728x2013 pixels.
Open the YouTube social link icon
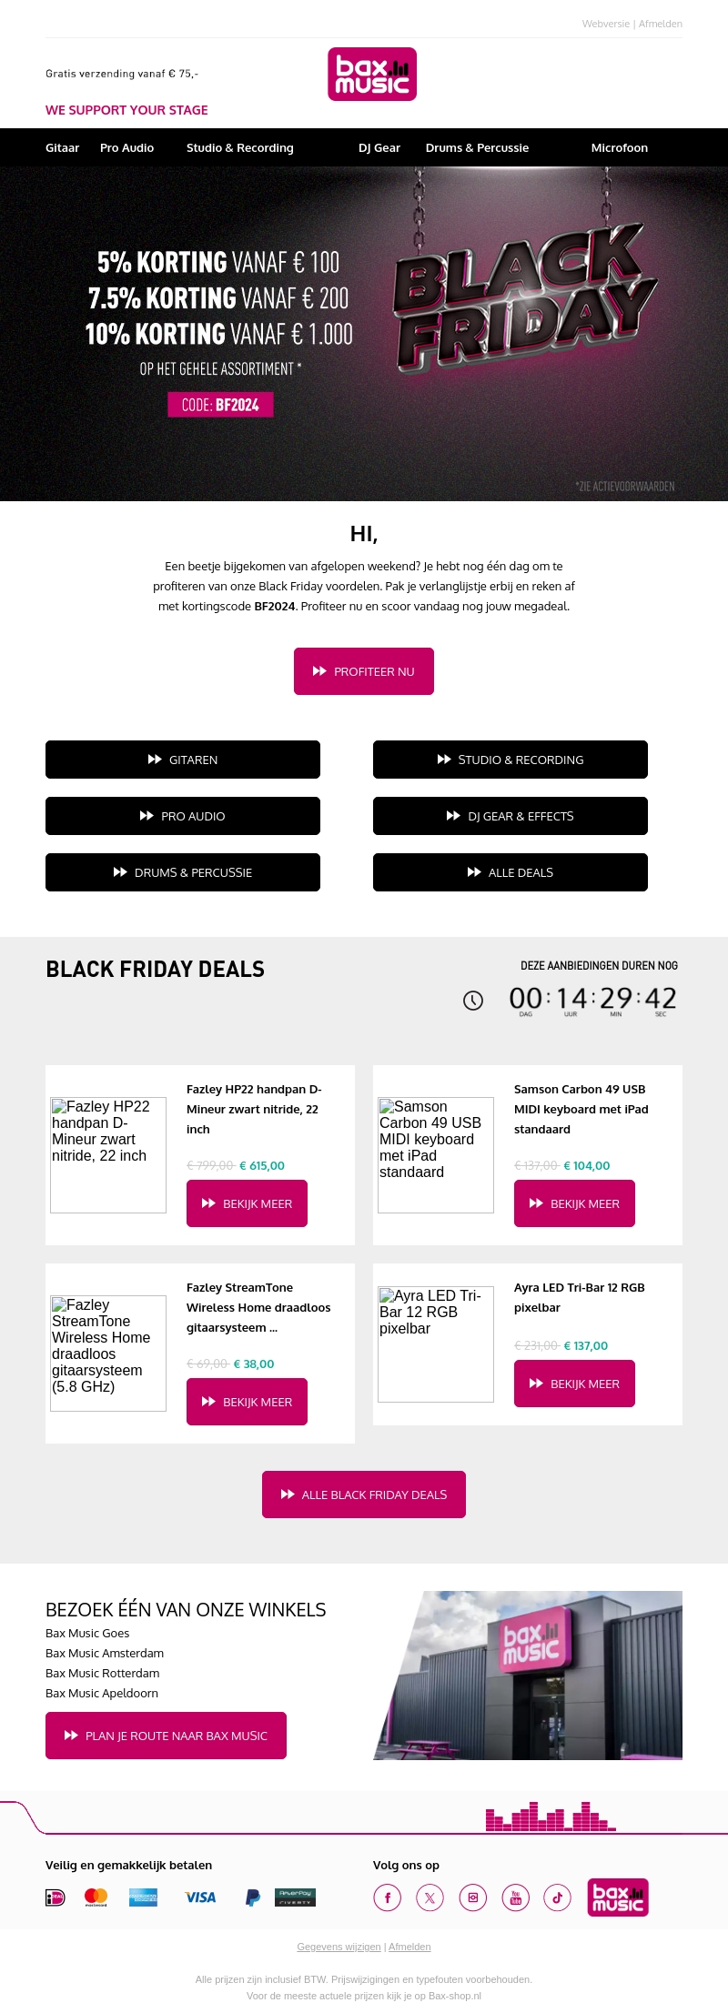tap(515, 1897)
